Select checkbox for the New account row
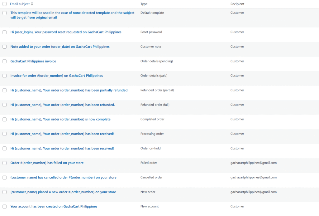 (4, 207)
